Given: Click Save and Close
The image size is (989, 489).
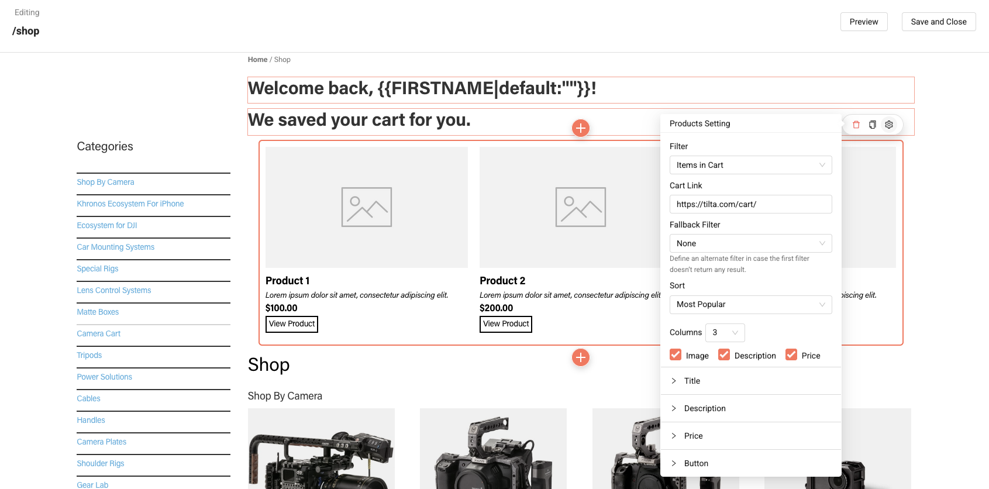Looking at the screenshot, I should click(x=938, y=22).
